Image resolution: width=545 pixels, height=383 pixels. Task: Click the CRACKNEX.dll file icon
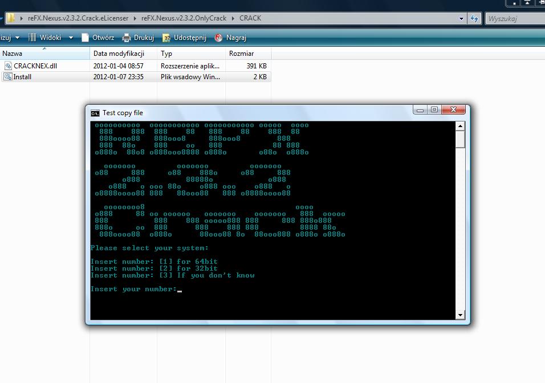(x=8, y=66)
